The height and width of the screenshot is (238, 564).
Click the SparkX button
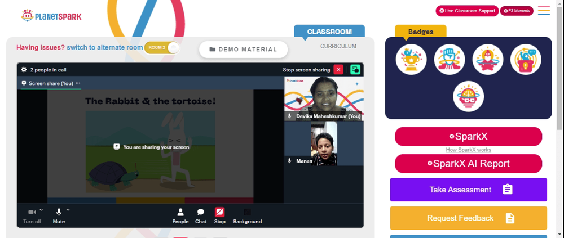(x=468, y=136)
